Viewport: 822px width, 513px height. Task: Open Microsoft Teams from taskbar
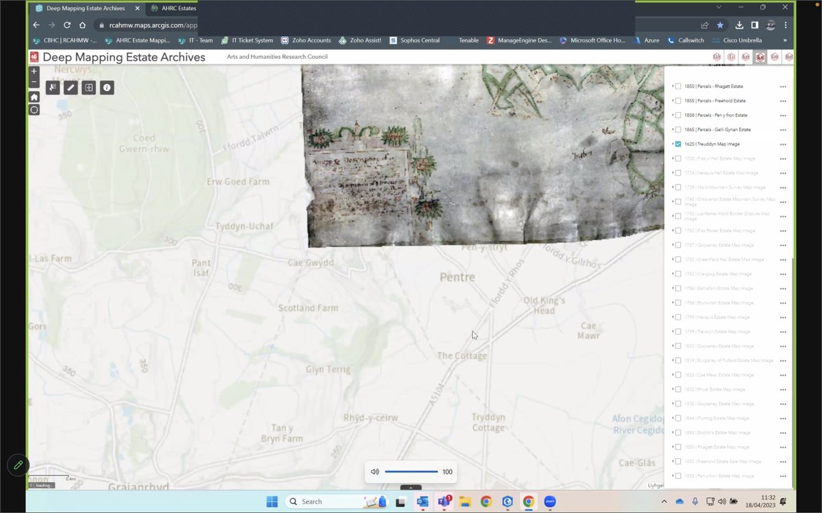pyautogui.click(x=443, y=501)
